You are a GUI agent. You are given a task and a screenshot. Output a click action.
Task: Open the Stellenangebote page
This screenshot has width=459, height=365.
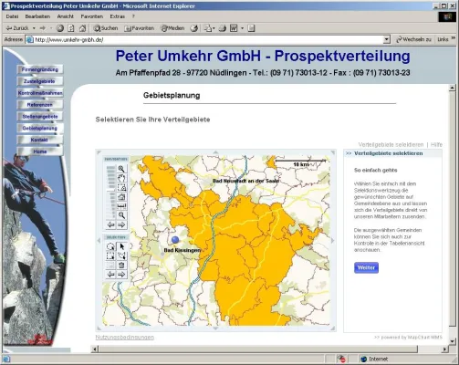click(40, 117)
